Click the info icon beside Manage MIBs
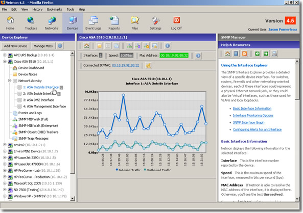This screenshot has height=213, width=303. [60, 46]
